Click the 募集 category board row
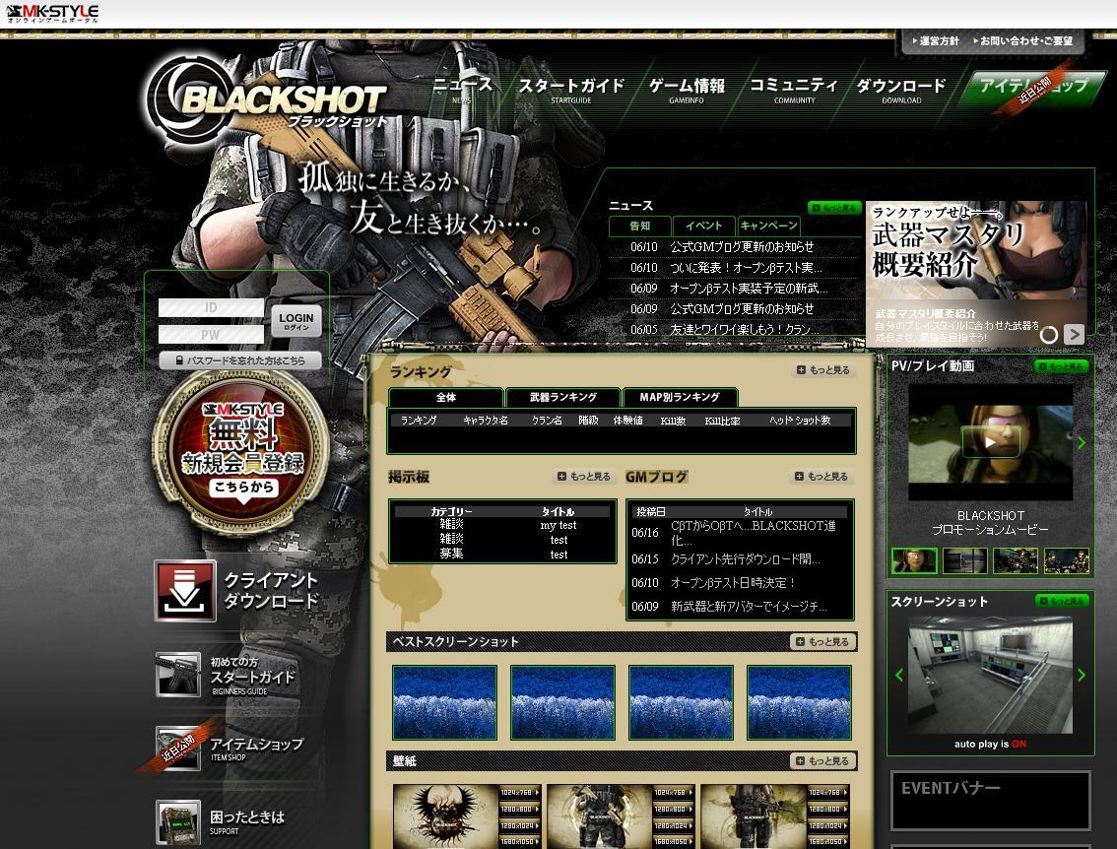This screenshot has width=1117, height=849. (452, 554)
